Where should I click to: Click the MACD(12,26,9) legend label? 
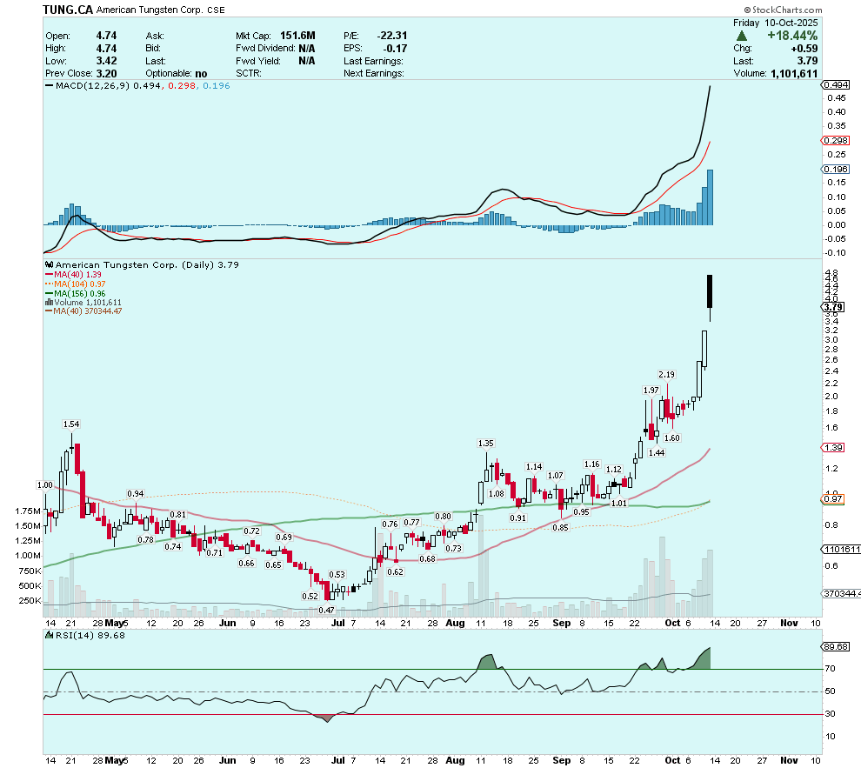coord(93,85)
